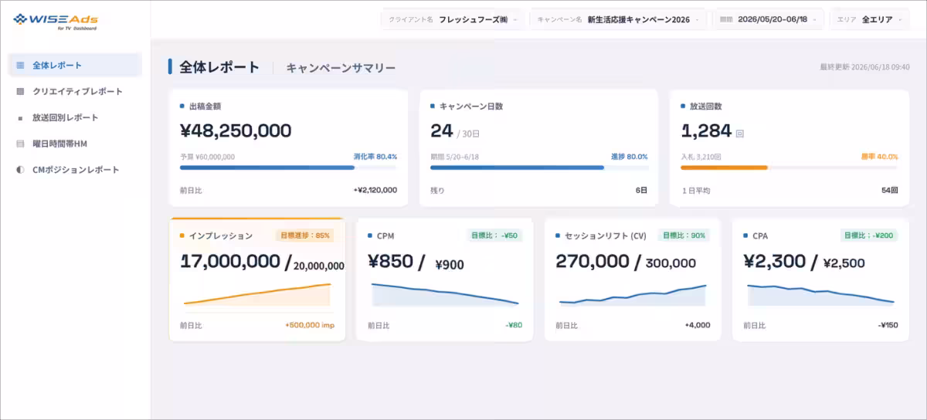This screenshot has width=927, height=420.
Task: Click the セッションリフト (CV) trend chart
Action: (633, 294)
